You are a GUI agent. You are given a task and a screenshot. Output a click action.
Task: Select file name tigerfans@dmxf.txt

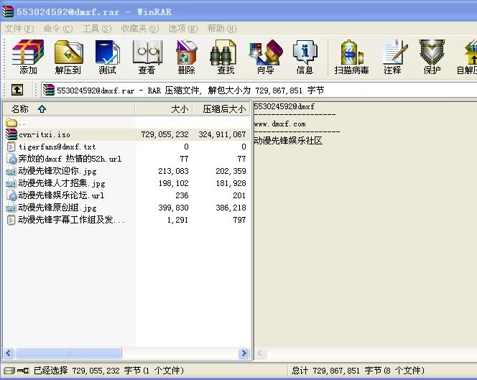pos(57,147)
